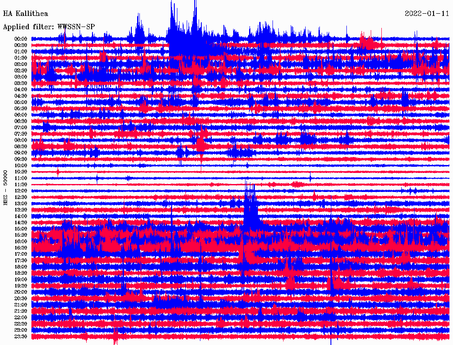
Task: Select the 03:30 time label
Action: (21, 83)
